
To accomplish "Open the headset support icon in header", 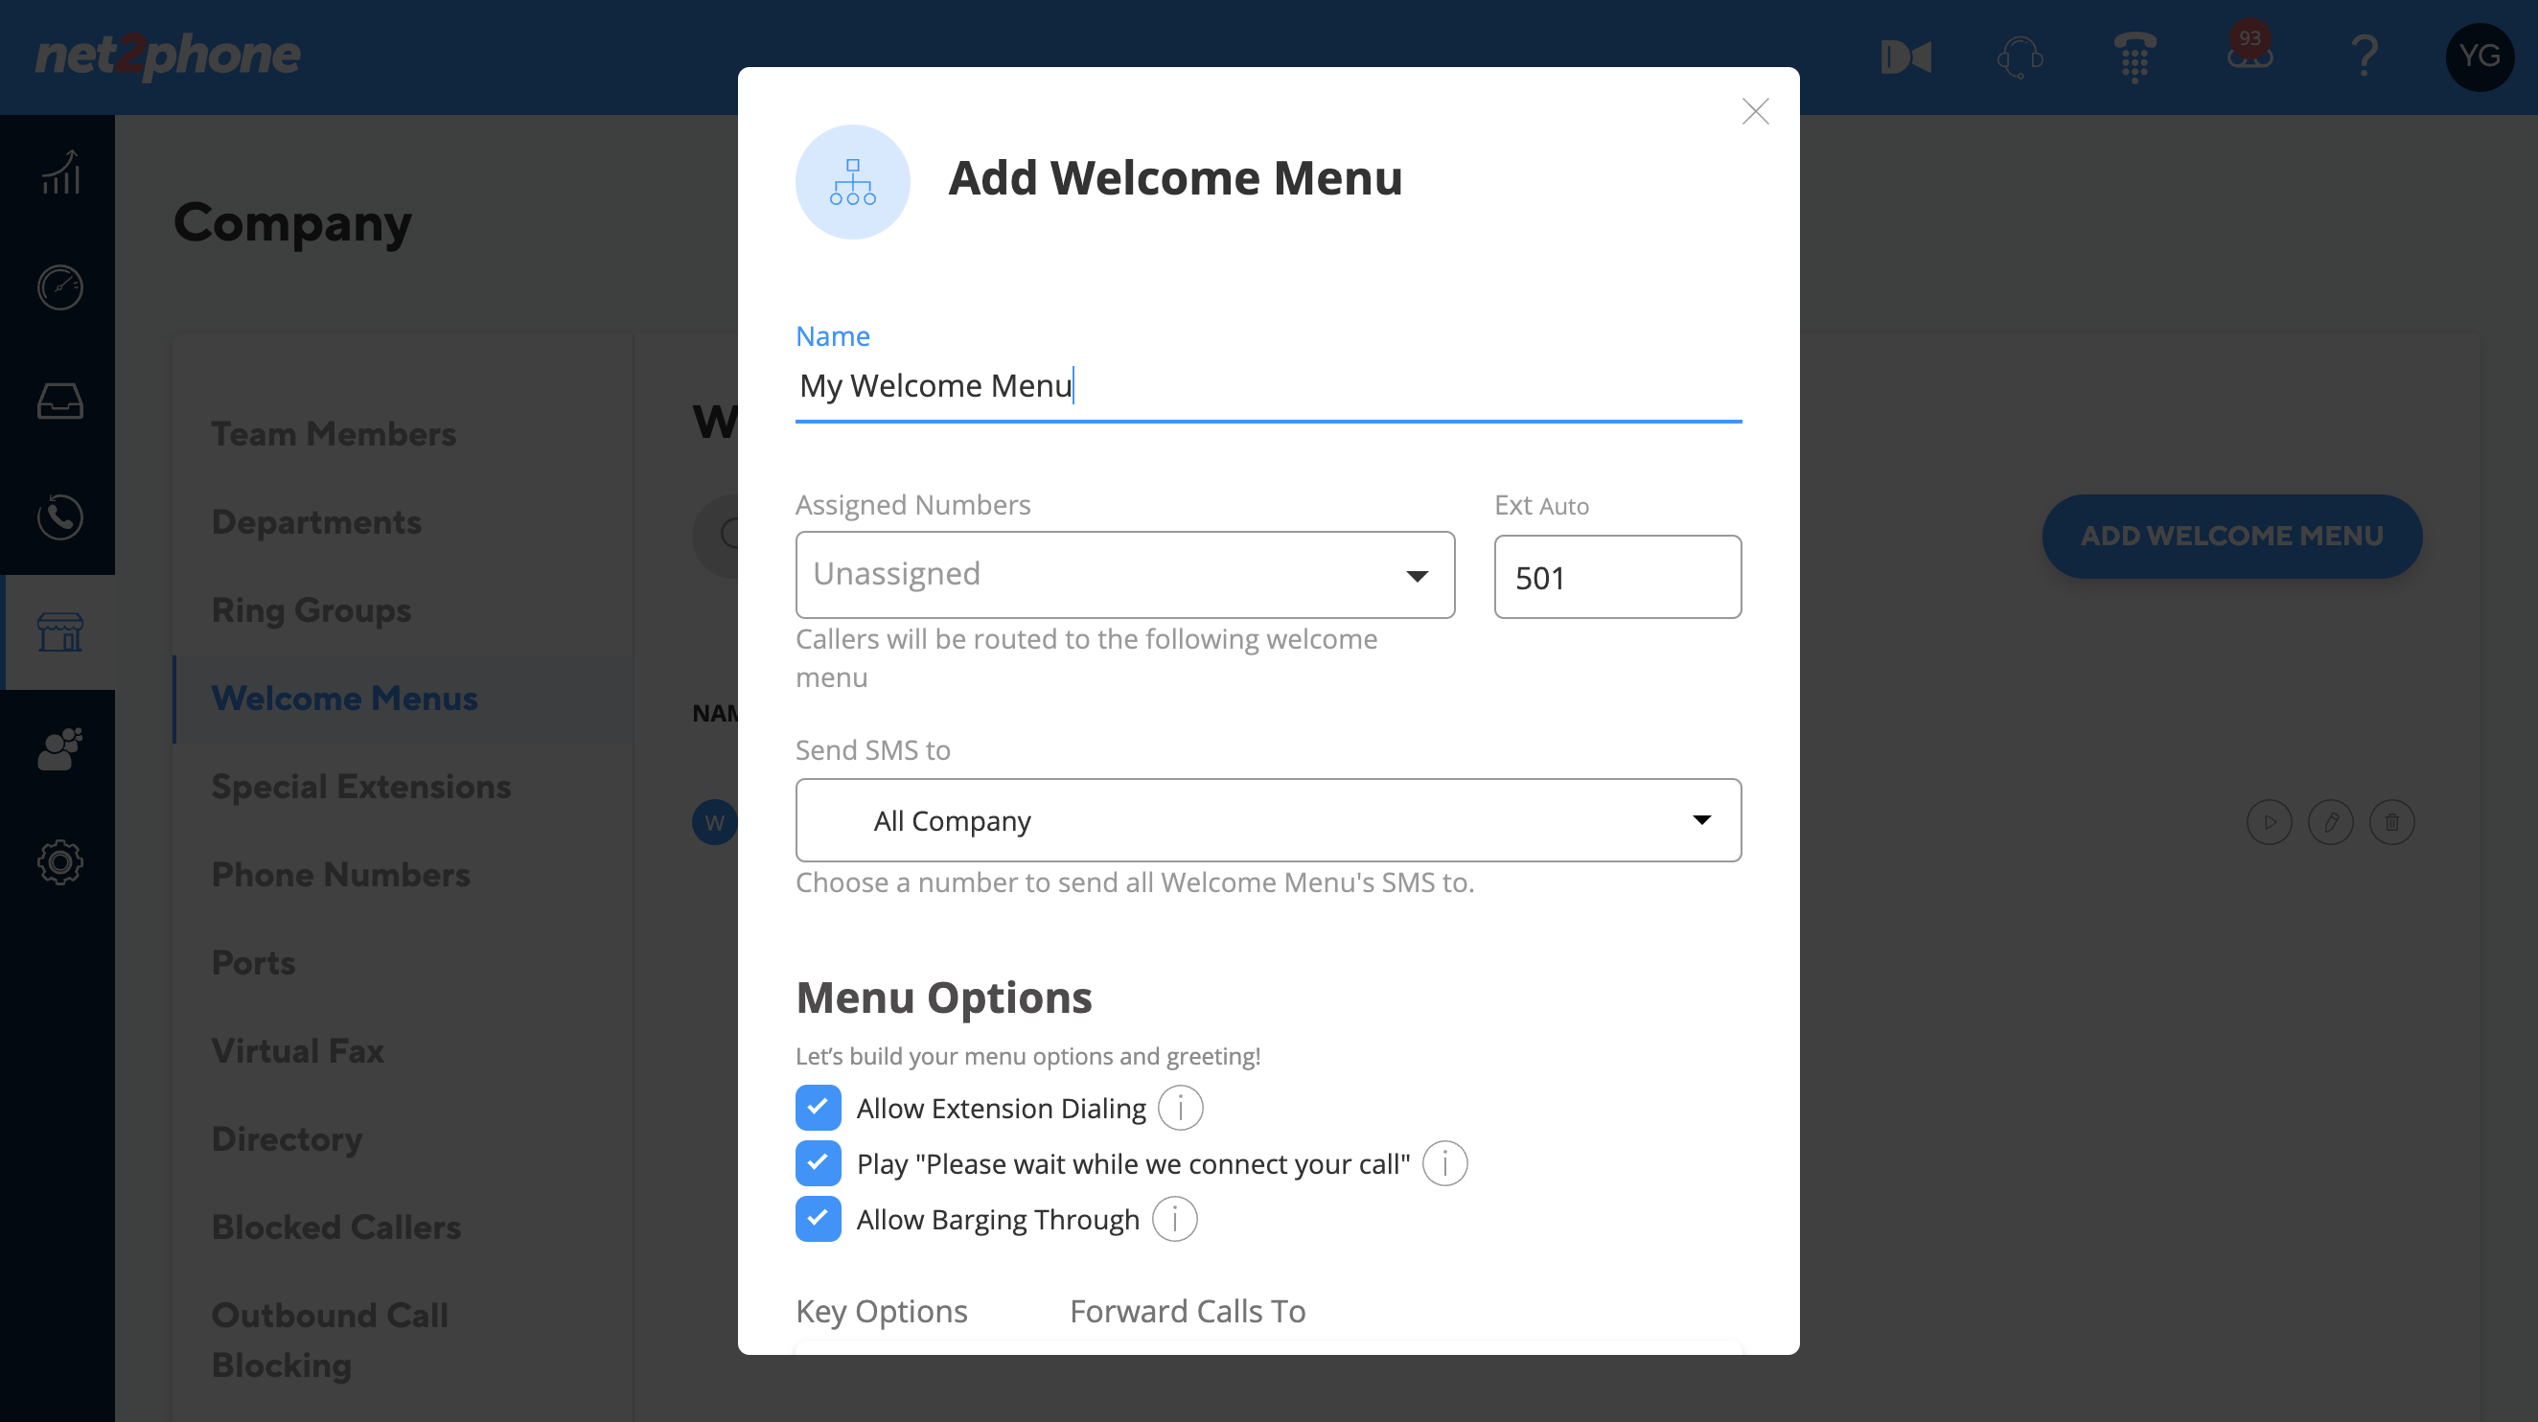I will click(x=2019, y=57).
